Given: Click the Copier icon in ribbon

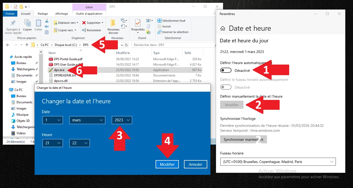Looking at the screenshot, I should (x=27, y=24).
